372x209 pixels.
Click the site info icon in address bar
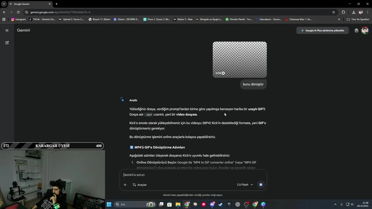tap(26, 12)
